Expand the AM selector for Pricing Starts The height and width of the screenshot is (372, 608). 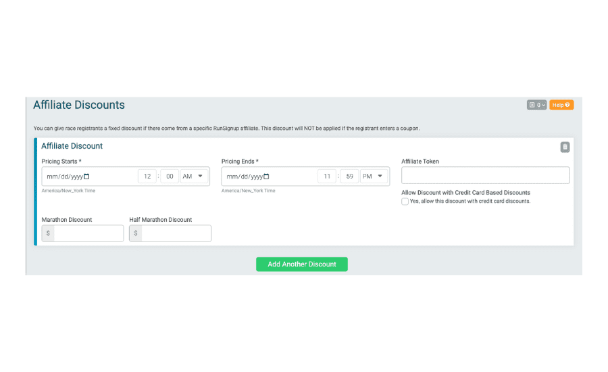[193, 177]
